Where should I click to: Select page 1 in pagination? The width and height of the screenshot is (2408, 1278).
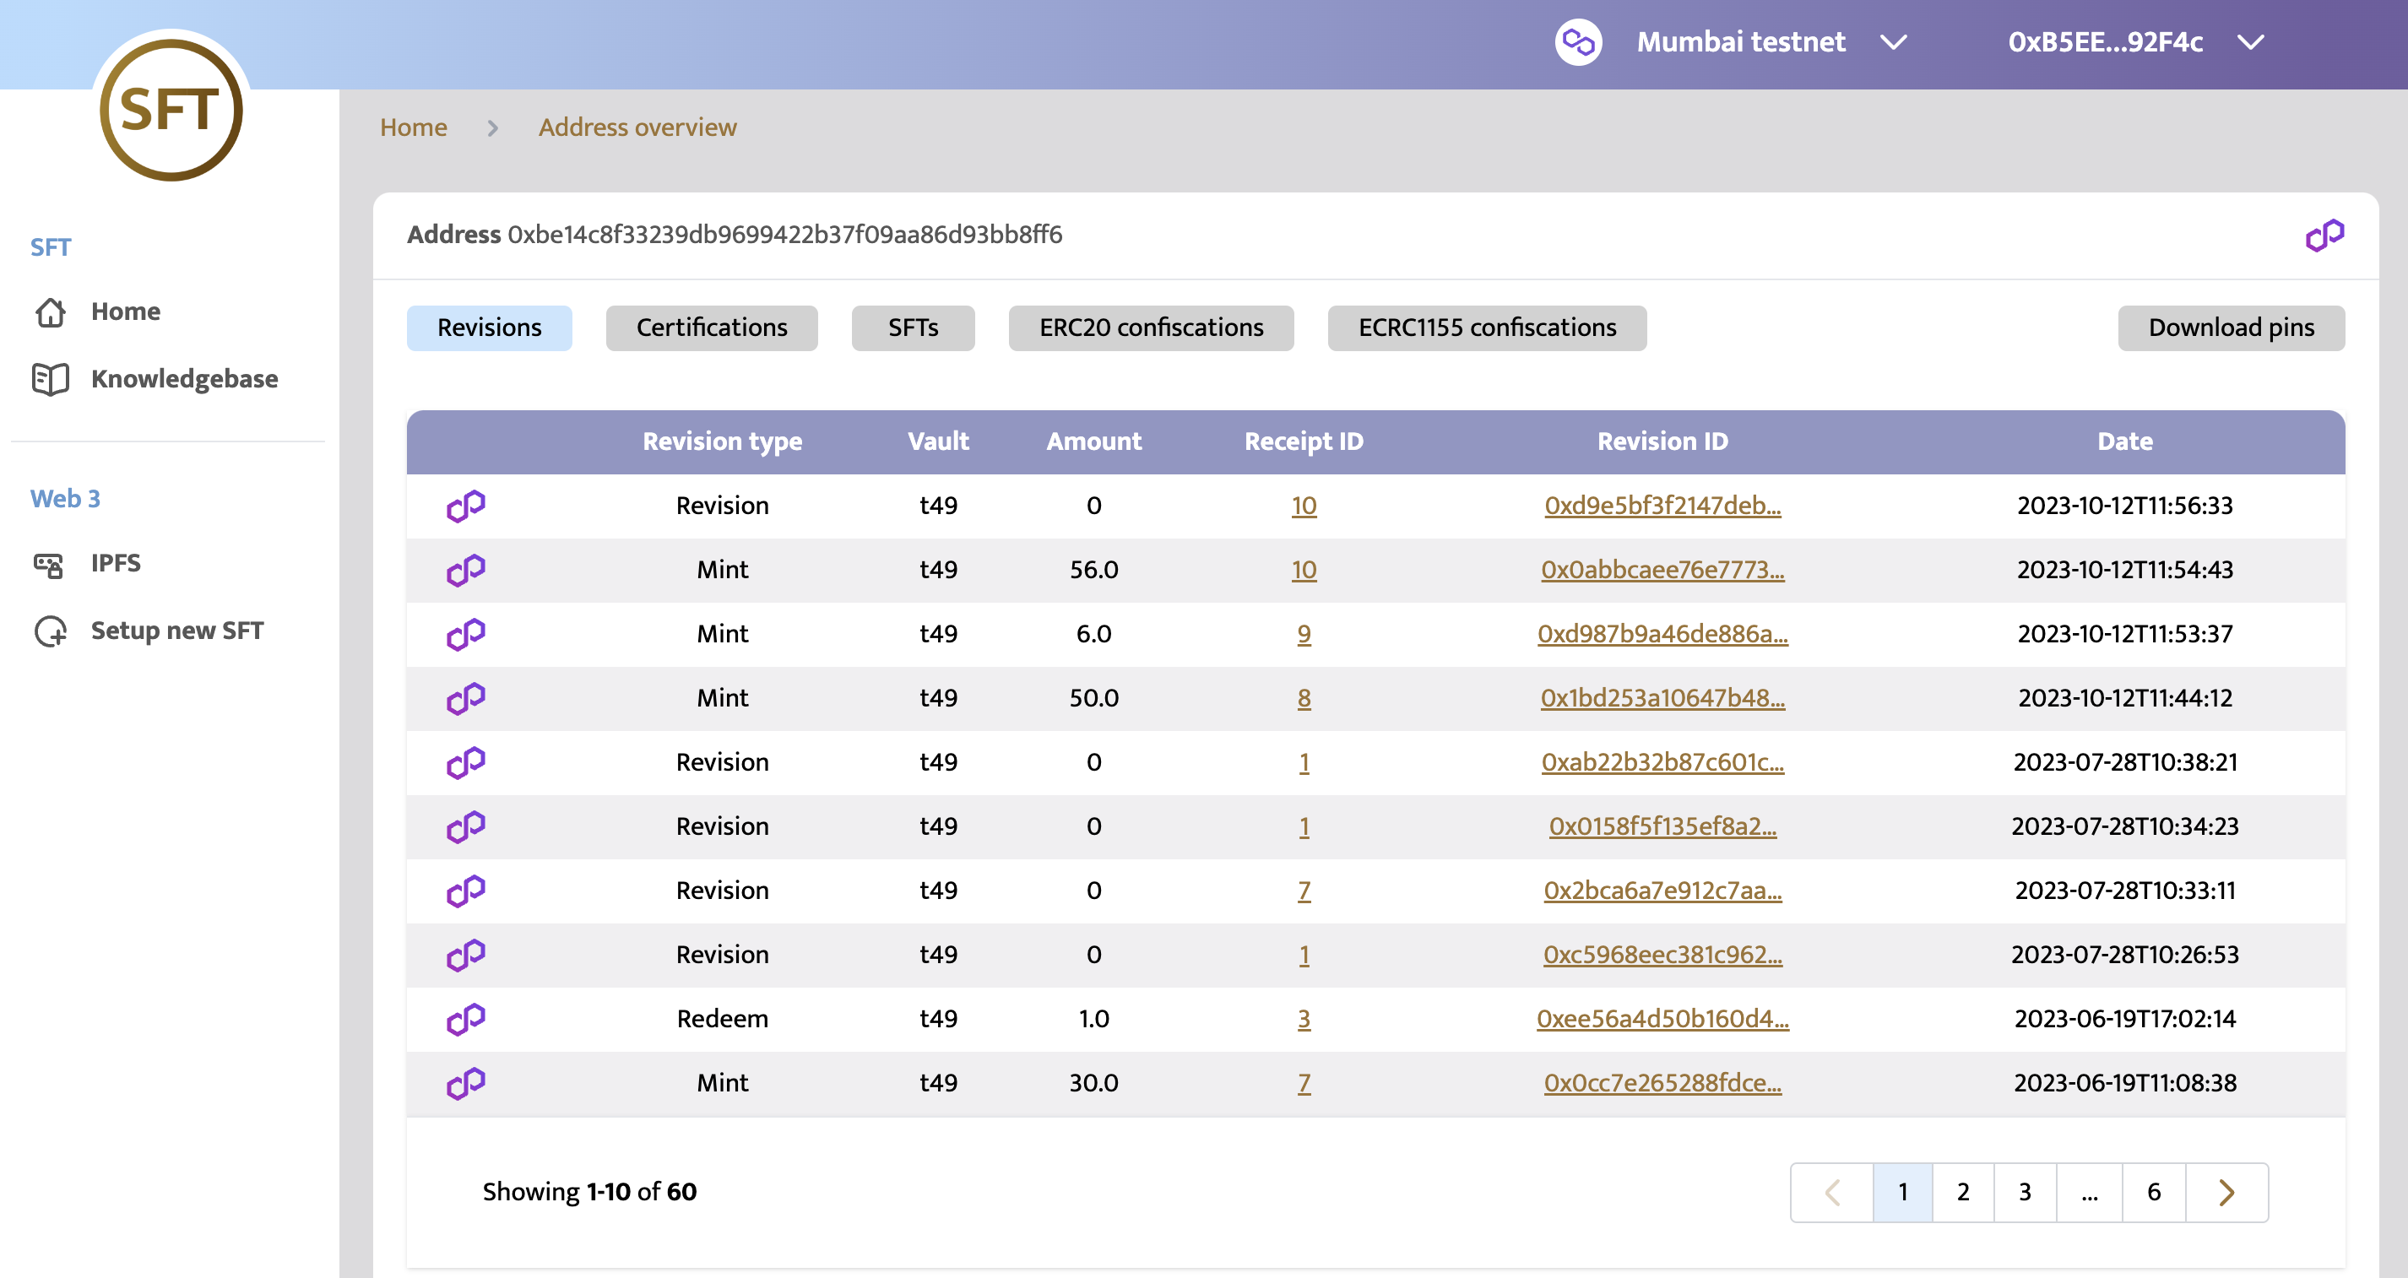[1902, 1193]
